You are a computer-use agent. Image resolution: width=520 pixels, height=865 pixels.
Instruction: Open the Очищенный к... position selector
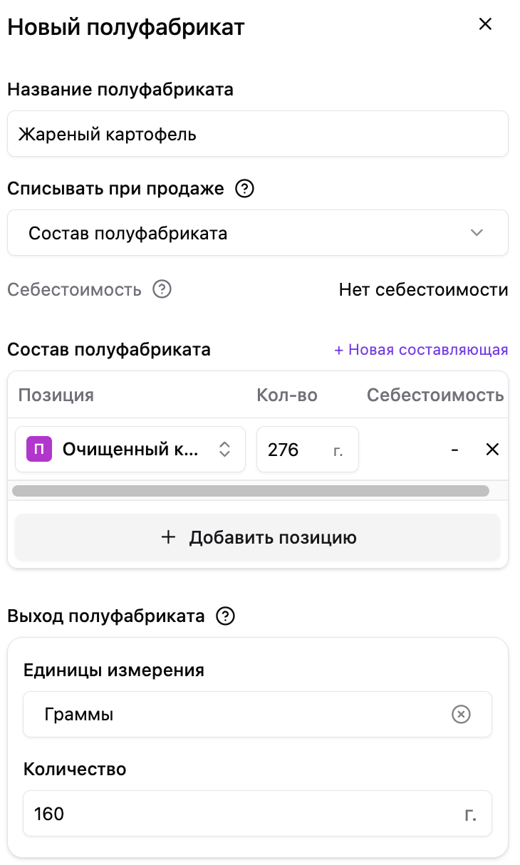coord(130,449)
